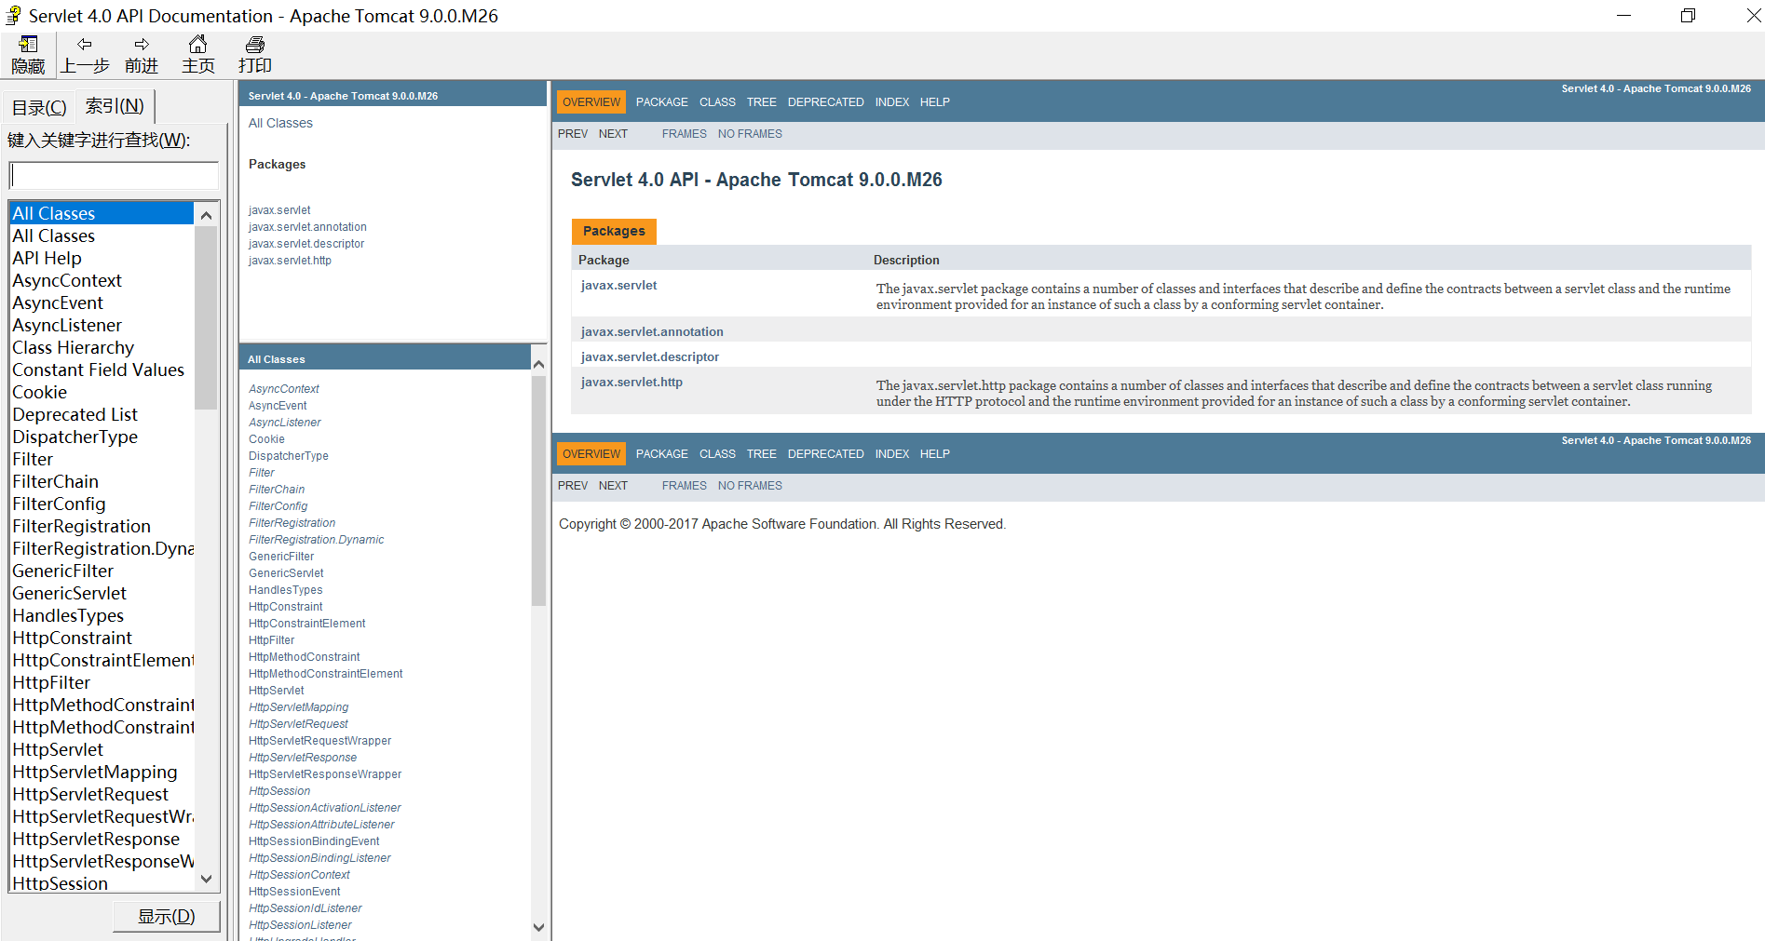Select highlighted All Classes index entry
Viewport: 1765px width, 941px height.
[102, 213]
